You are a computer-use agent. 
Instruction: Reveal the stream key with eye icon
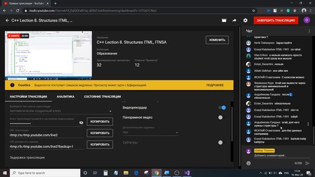point(81,122)
